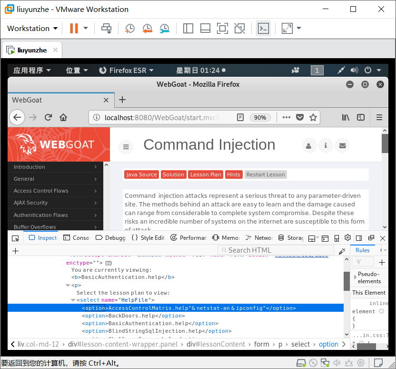Open the Workstation menu
396x369 pixels.
point(32,28)
